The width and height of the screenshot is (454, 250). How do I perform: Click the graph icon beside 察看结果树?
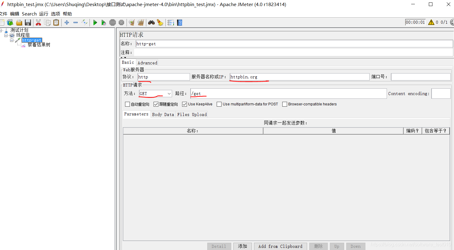(24, 45)
